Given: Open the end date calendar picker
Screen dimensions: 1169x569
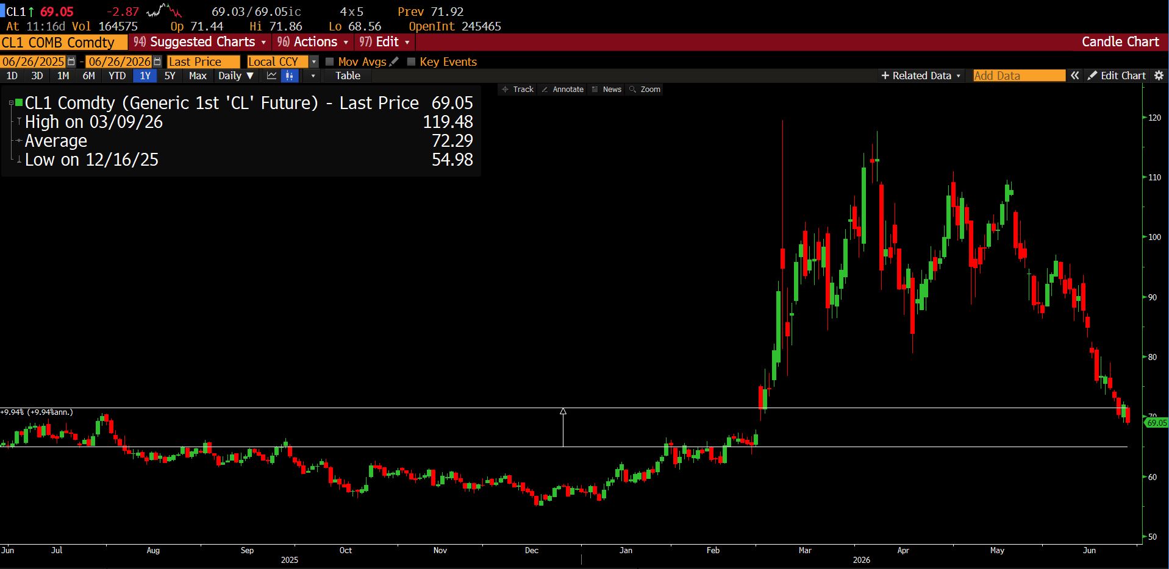Looking at the screenshot, I should click(x=157, y=62).
